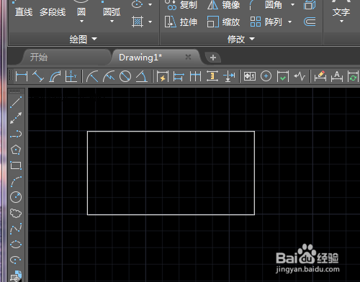360x282 pixels.
Task: Click the dimension toolbar grip handle
Action: 11,76
